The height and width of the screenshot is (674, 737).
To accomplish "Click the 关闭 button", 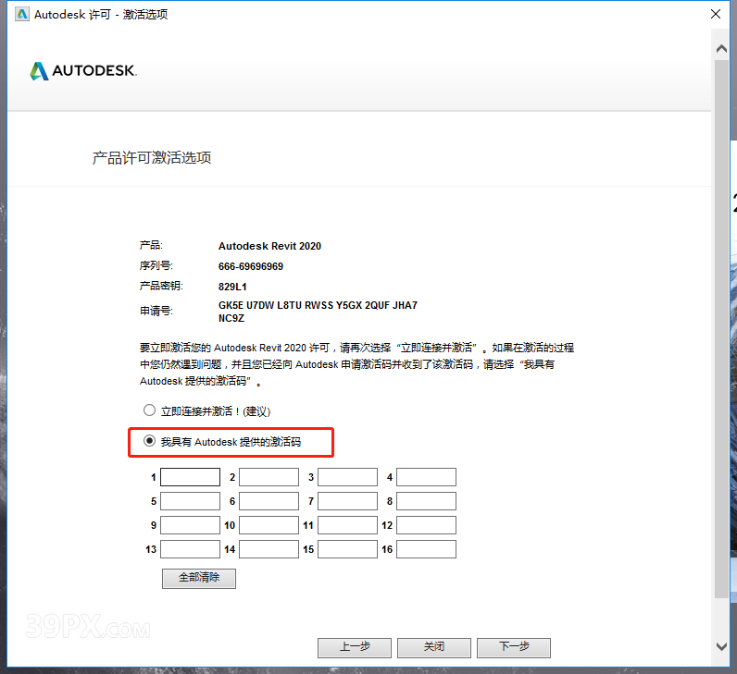I will point(434,648).
